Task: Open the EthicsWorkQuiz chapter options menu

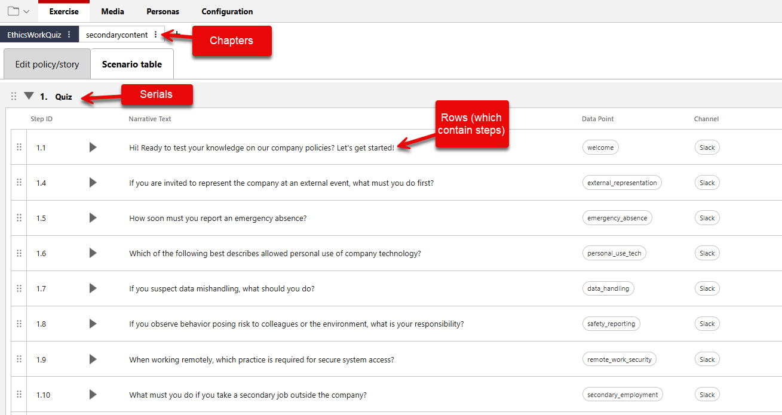Action: pyautogui.click(x=69, y=35)
